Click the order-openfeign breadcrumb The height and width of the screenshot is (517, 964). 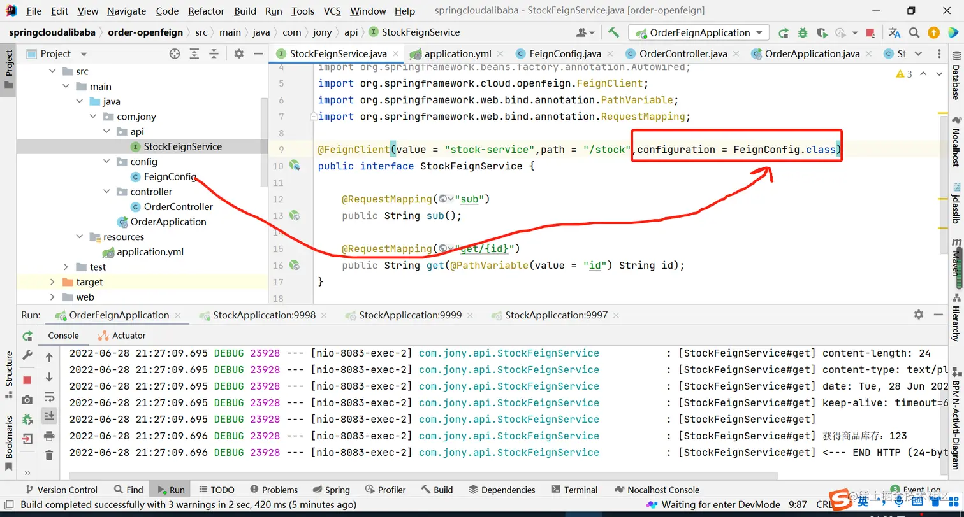coord(145,32)
